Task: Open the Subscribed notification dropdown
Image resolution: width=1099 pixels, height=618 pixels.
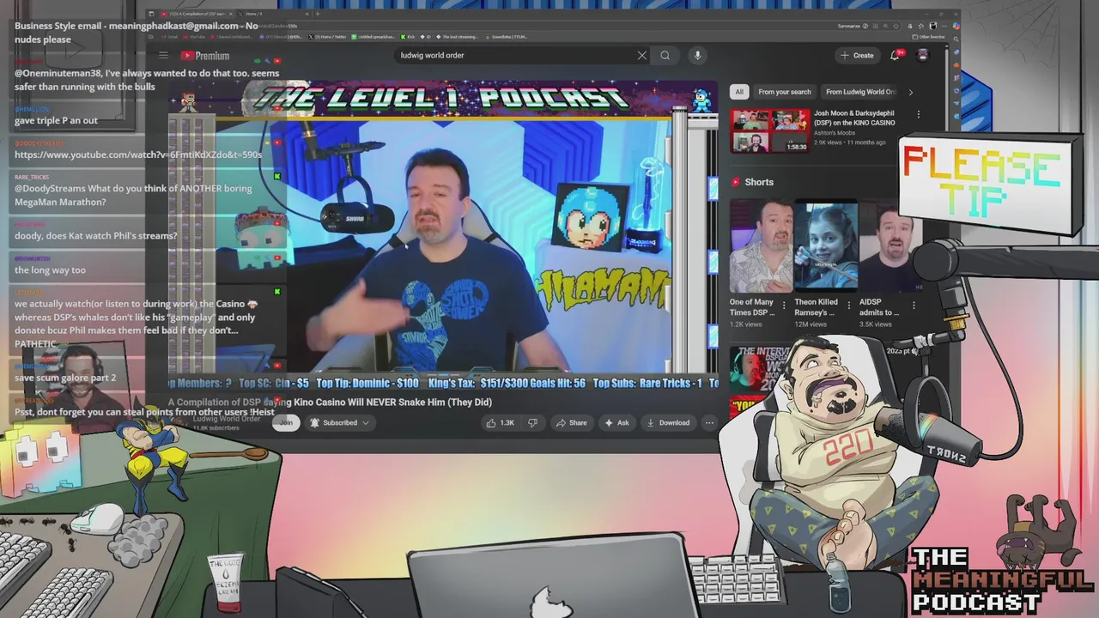Action: (x=339, y=422)
